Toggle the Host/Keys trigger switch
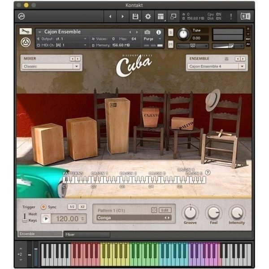Screen dimensions: 269x269 pyautogui.click(x=25, y=217)
